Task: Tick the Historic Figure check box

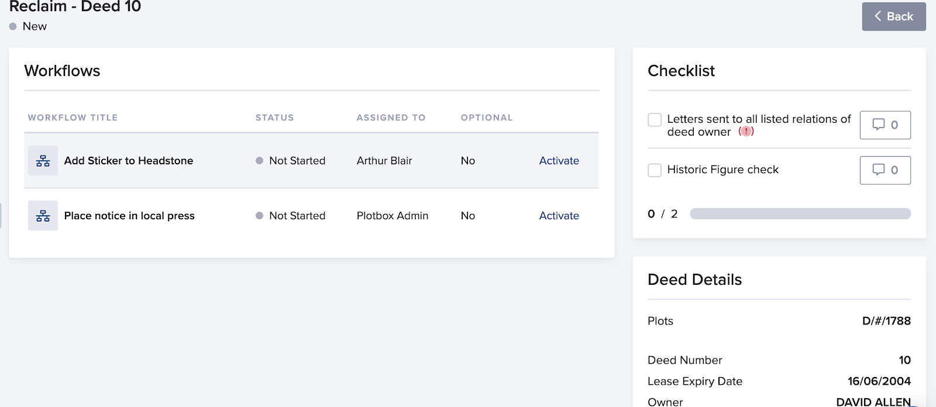Action: [655, 170]
